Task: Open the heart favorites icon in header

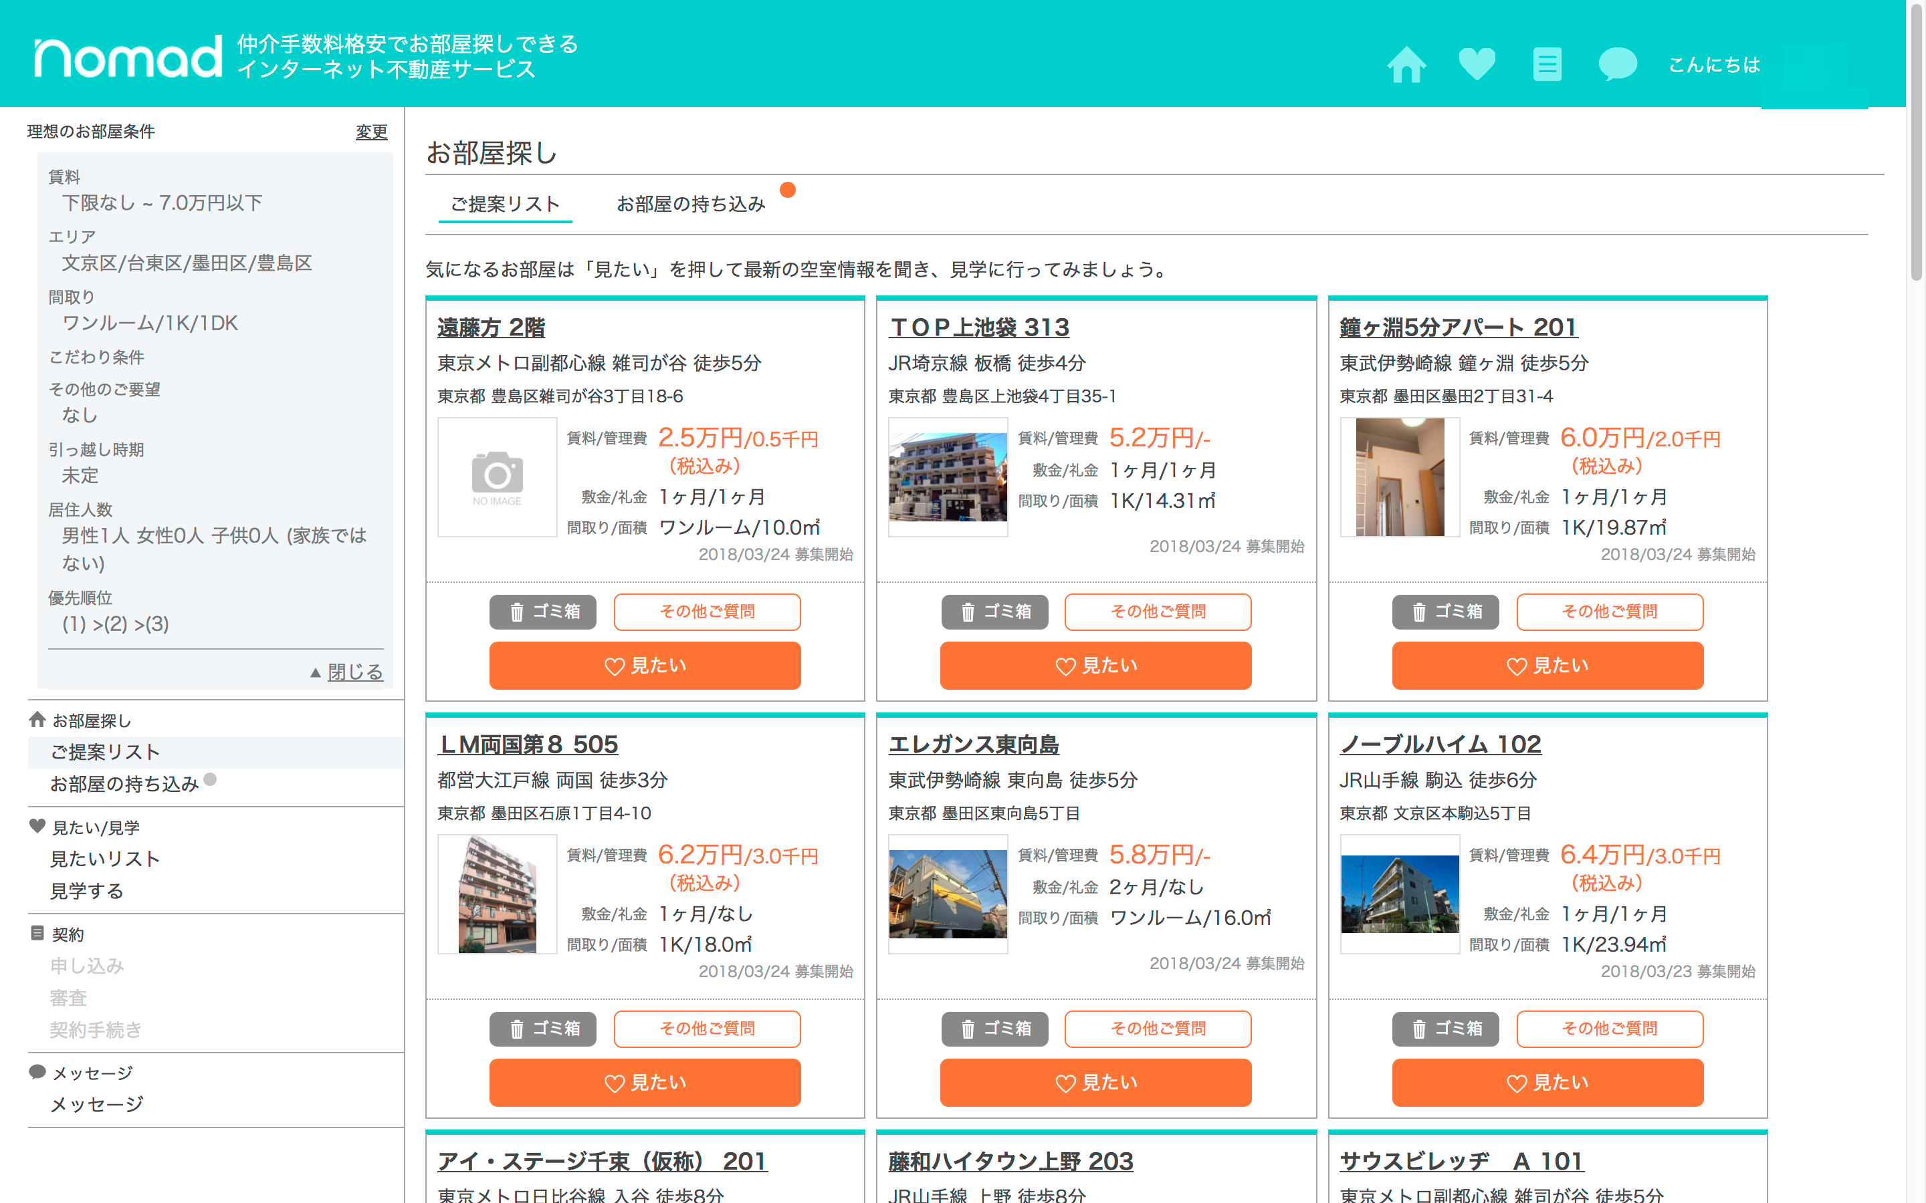Action: [1477, 63]
